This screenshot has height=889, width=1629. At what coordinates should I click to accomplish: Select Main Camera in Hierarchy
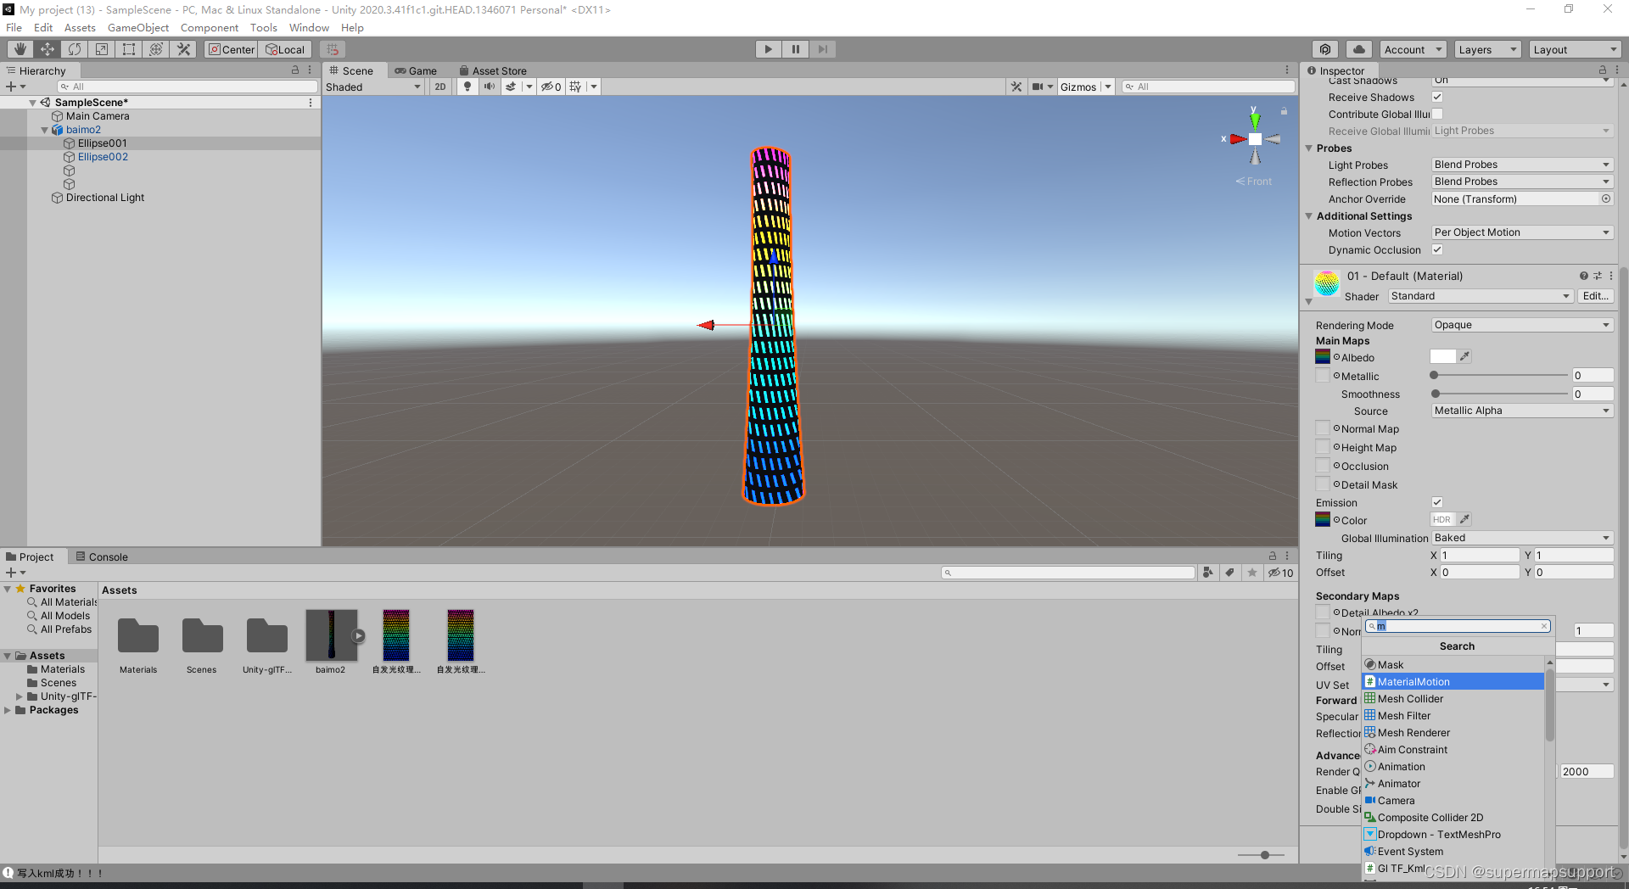98,116
